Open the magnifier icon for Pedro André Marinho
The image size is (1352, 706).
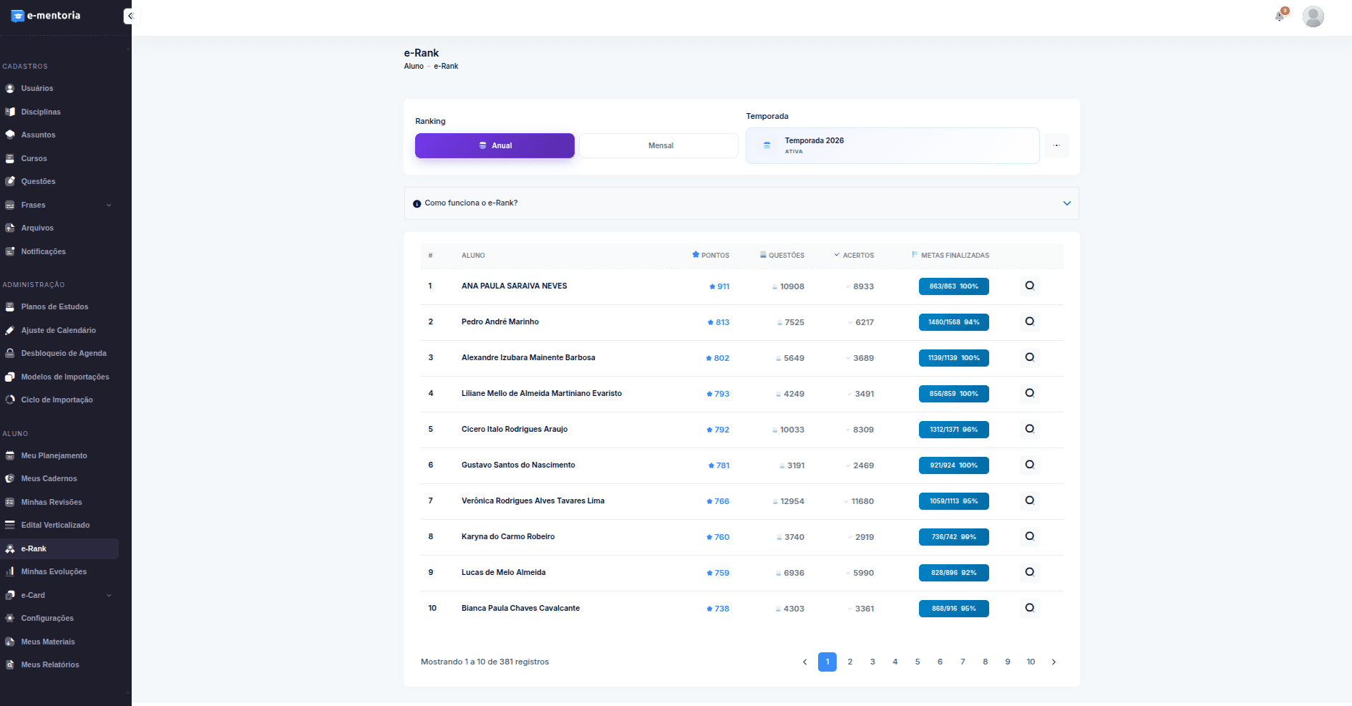point(1030,321)
